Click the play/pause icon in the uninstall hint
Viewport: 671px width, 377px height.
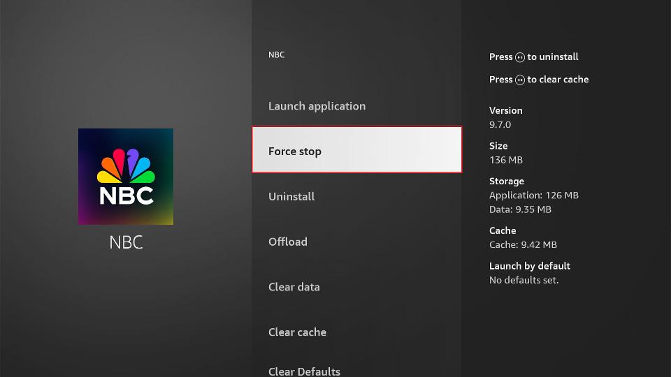click(x=520, y=57)
